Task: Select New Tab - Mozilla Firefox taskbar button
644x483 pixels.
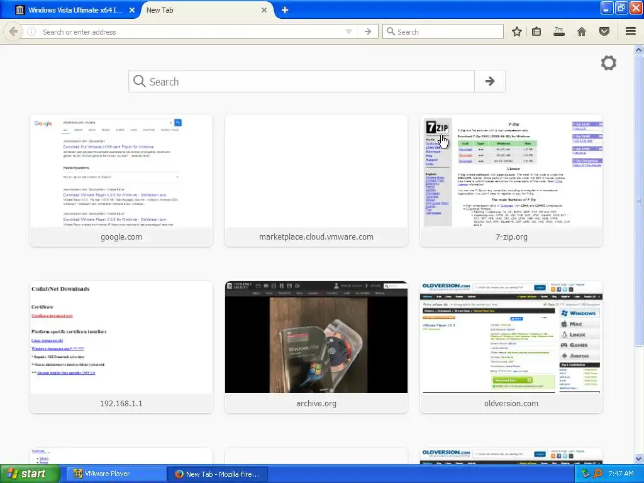Action: click(218, 474)
